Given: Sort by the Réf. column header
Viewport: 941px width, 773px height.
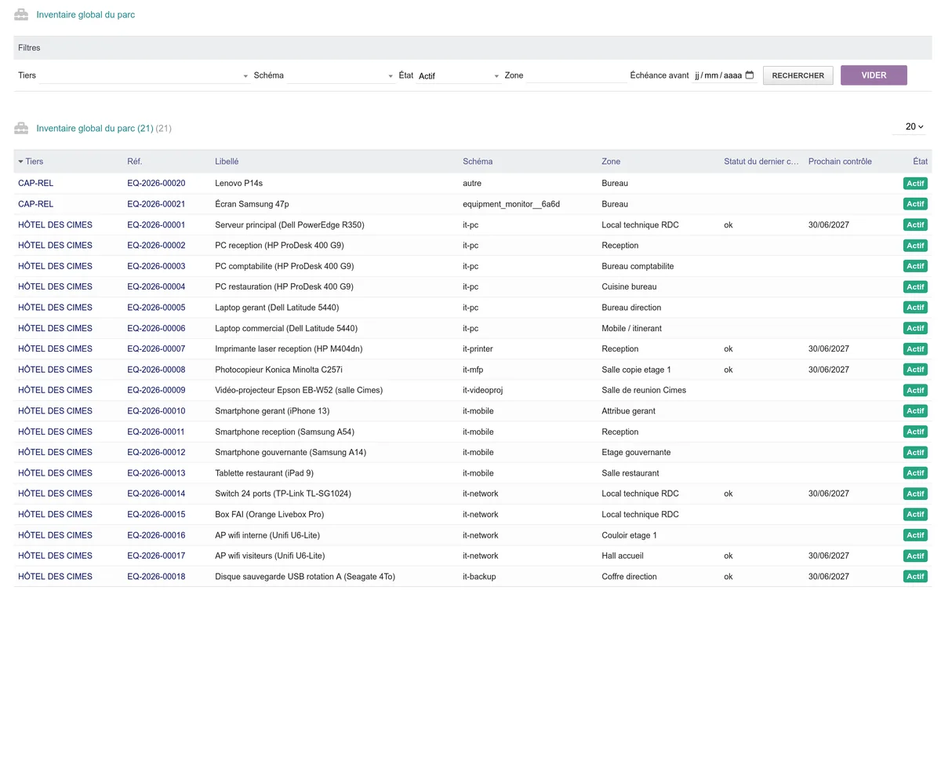Looking at the screenshot, I should point(135,162).
